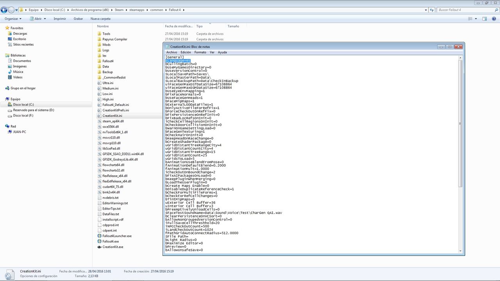Open the Formato menu in Bloc de notas
This screenshot has height=281, width=500.
[200, 52]
